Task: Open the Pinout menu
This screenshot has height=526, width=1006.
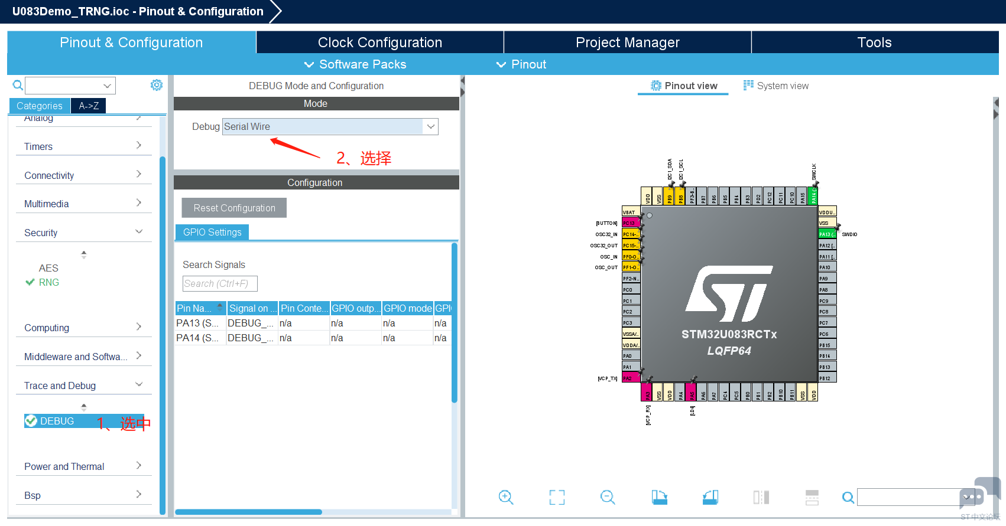Action: pyautogui.click(x=521, y=64)
